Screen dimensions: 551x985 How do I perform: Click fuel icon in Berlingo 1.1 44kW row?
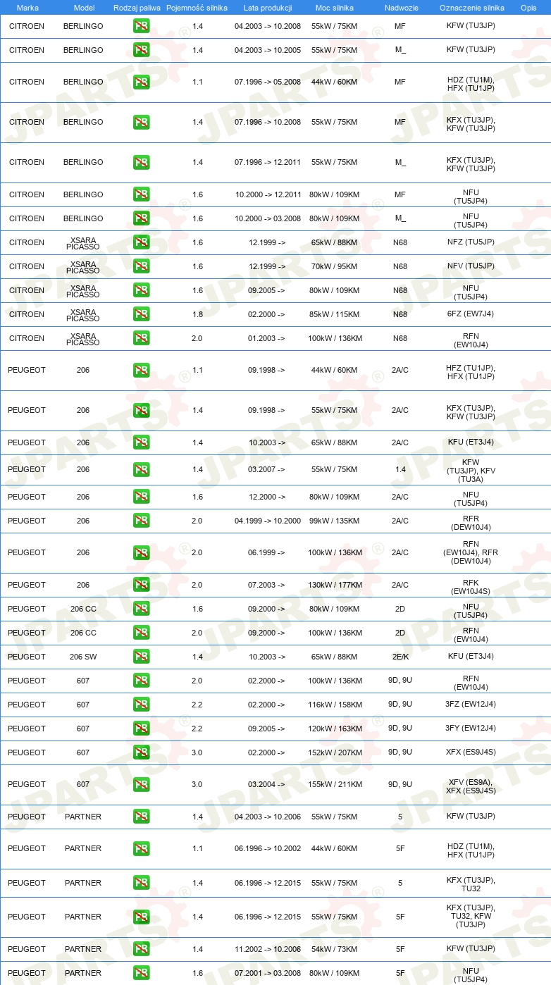pyautogui.click(x=141, y=82)
